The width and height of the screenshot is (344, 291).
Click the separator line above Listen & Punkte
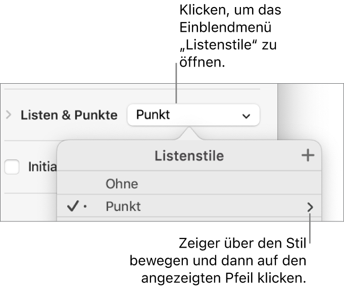131,90
